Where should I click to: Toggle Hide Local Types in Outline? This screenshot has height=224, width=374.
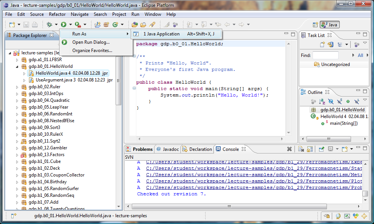357,101
